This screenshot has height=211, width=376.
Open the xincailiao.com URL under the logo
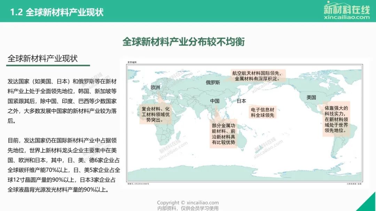coord(346,17)
